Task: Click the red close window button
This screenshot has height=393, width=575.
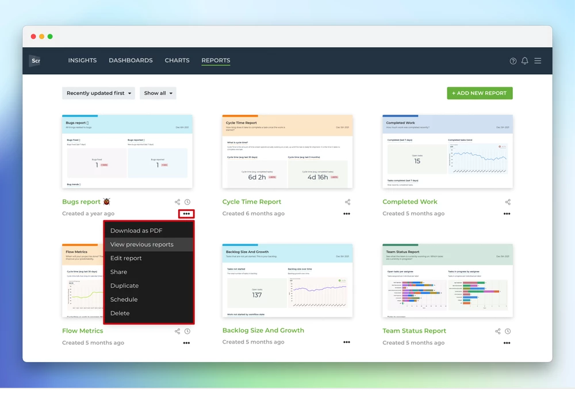Action: [x=33, y=37]
